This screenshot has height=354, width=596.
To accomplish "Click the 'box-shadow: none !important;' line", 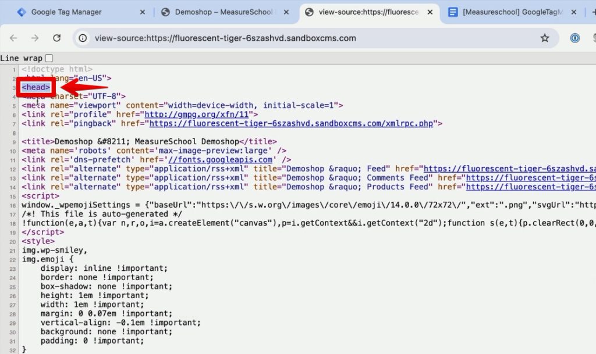I will pyautogui.click(x=106, y=287).
